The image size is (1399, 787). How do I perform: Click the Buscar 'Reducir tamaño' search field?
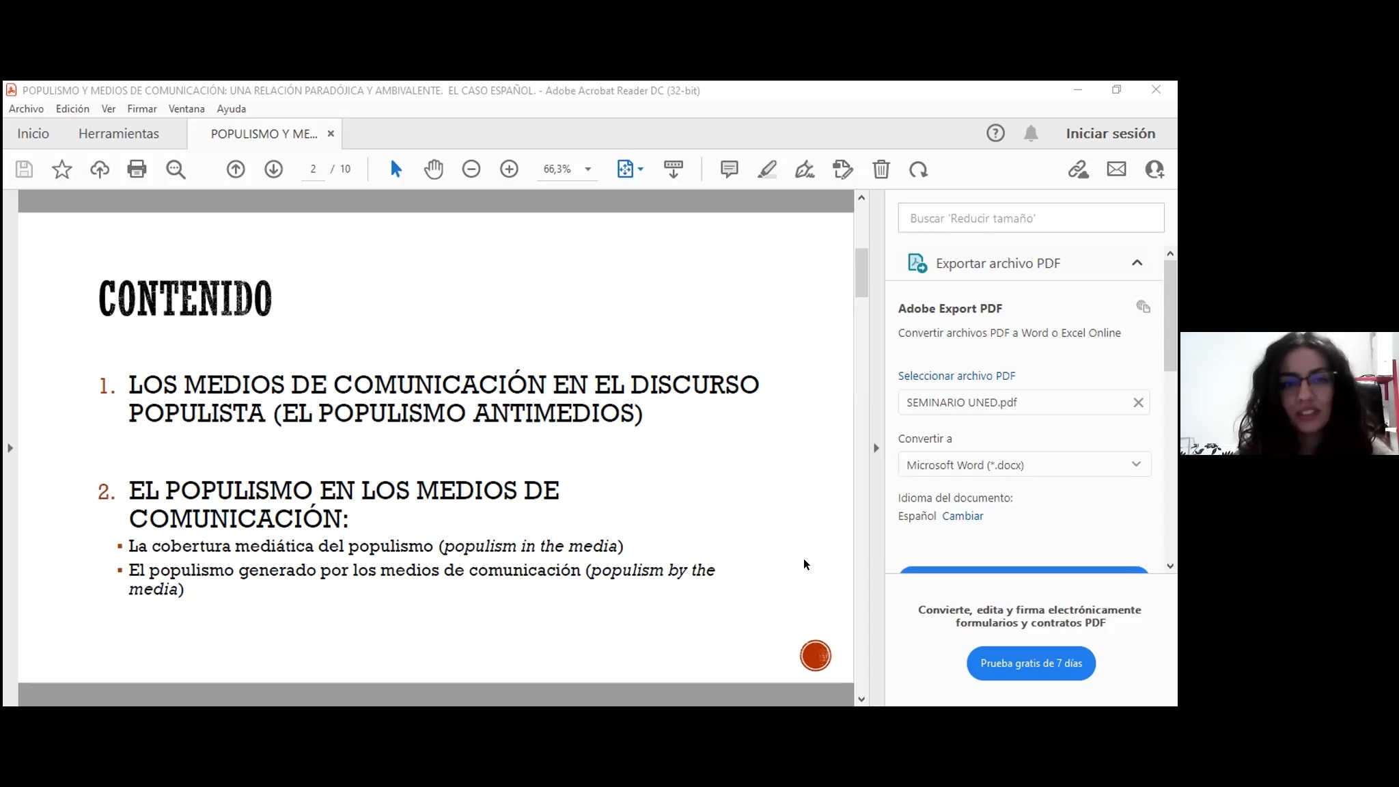point(1030,218)
